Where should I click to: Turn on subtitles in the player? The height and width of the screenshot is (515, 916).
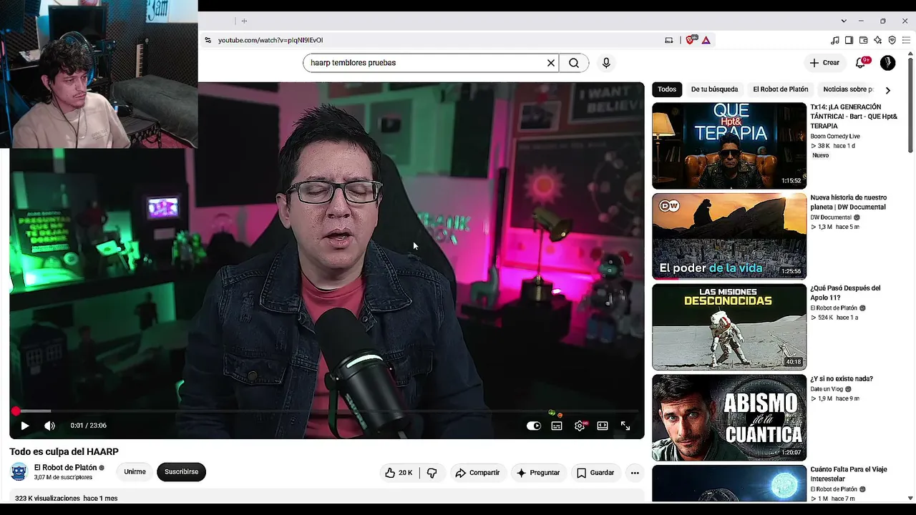(x=557, y=426)
